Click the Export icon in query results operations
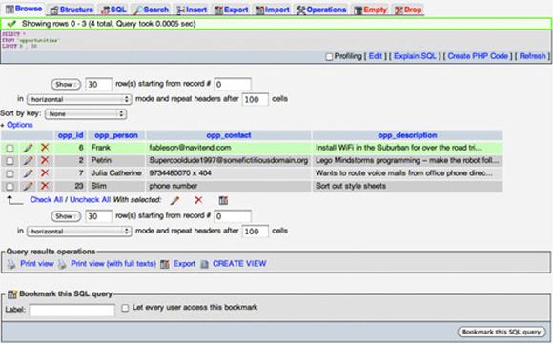This screenshot has width=553, height=344. point(165,264)
